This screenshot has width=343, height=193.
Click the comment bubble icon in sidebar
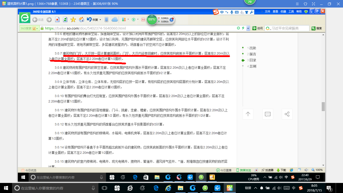[267, 114]
